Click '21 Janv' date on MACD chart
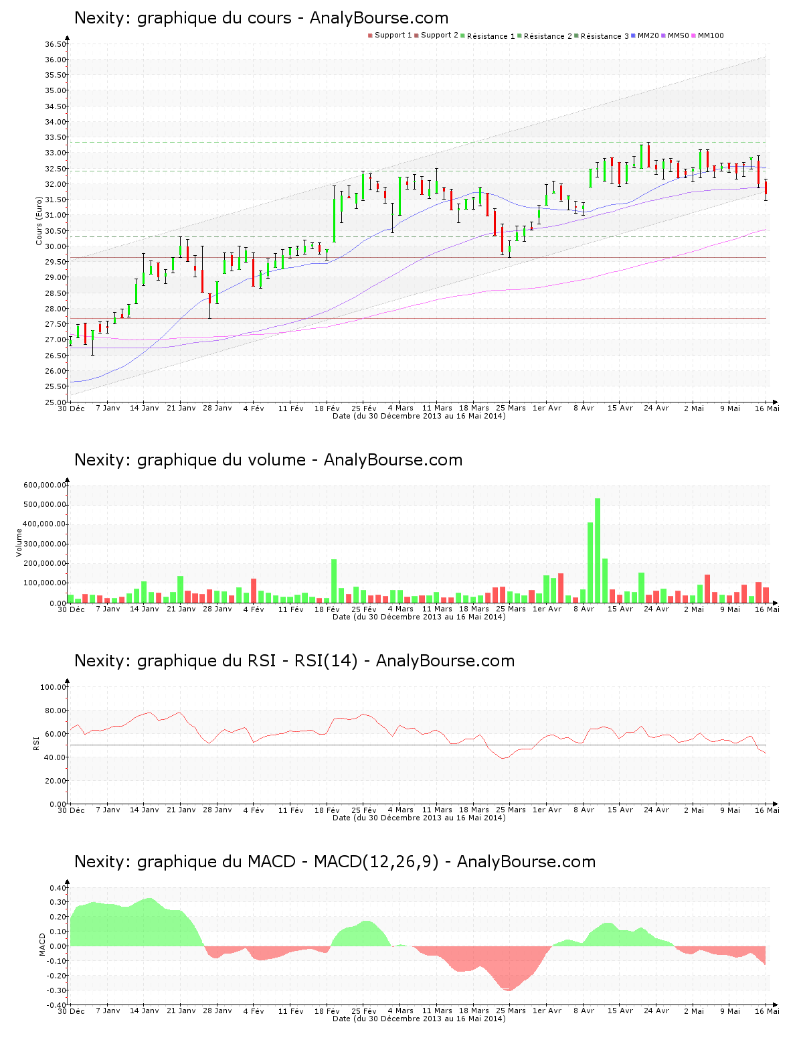 click(x=181, y=1011)
